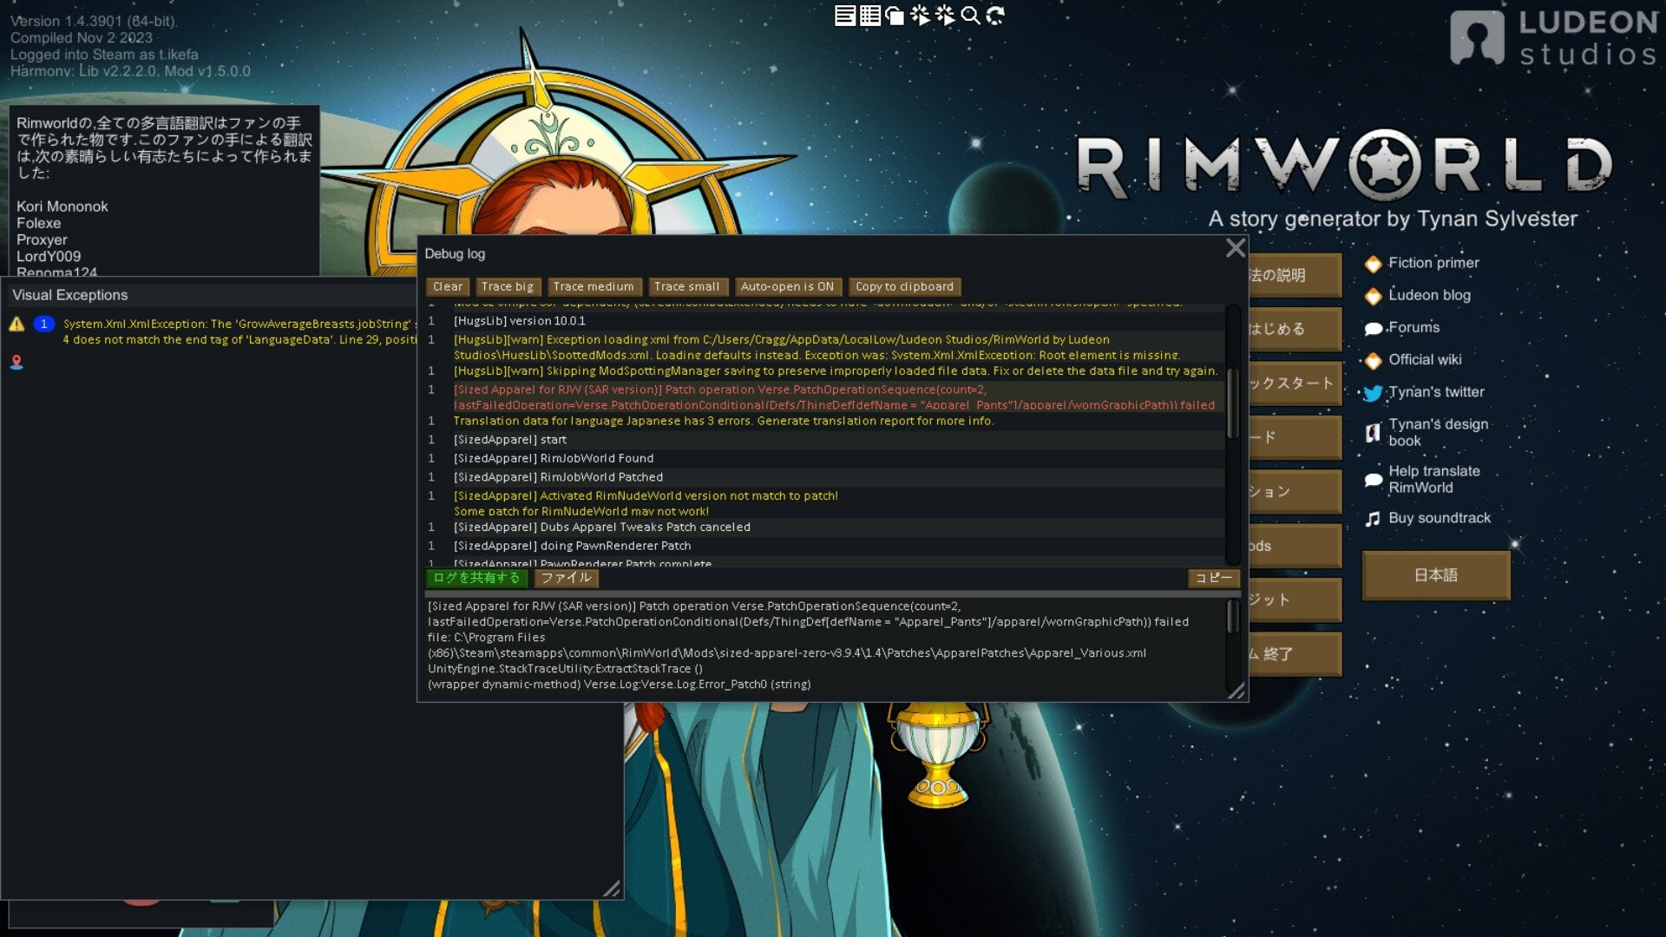Click the Kori Mononok credit name

[x=62, y=206]
